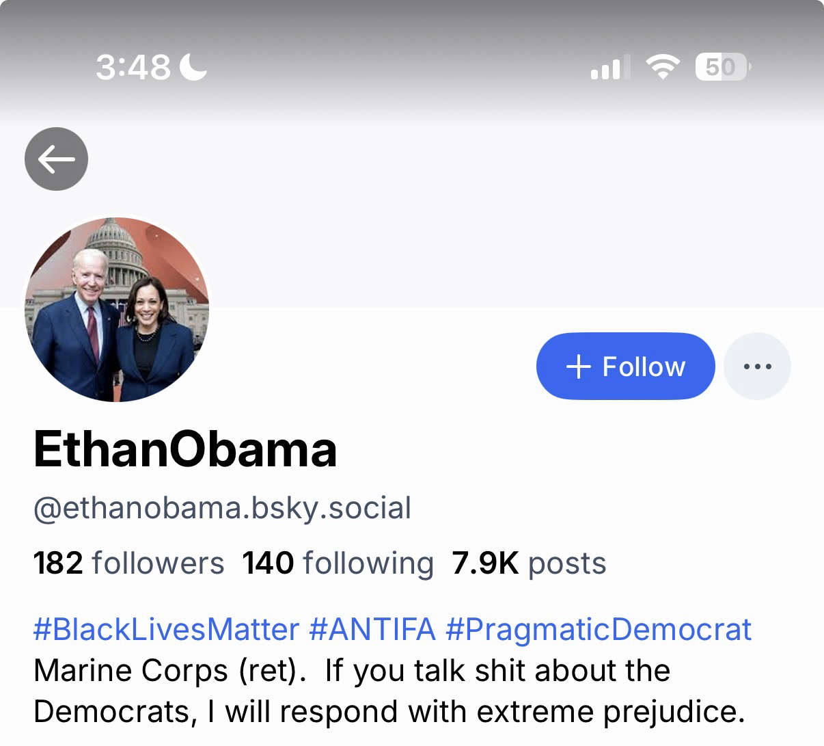This screenshot has height=746, width=824.
Task: Tap the cellular signal bars icon
Action: point(606,68)
